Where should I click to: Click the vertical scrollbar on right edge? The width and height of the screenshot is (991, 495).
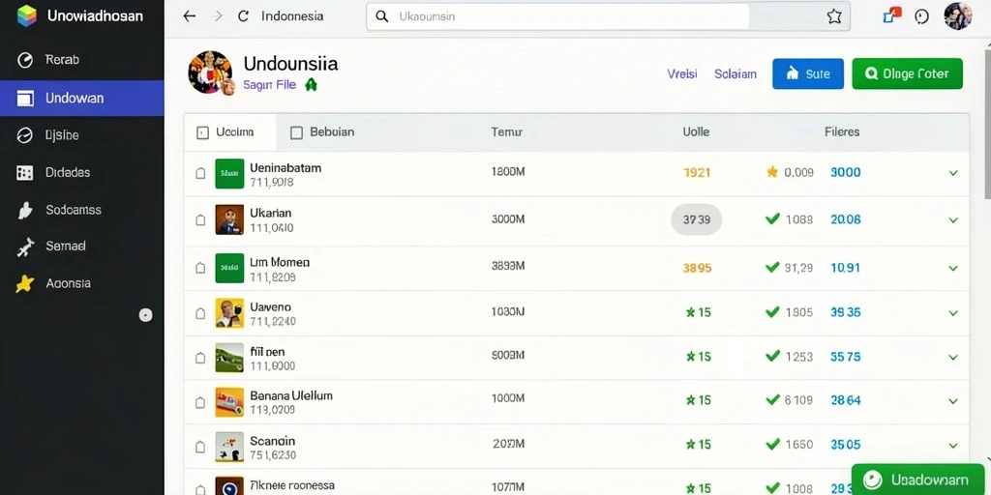coord(987,127)
